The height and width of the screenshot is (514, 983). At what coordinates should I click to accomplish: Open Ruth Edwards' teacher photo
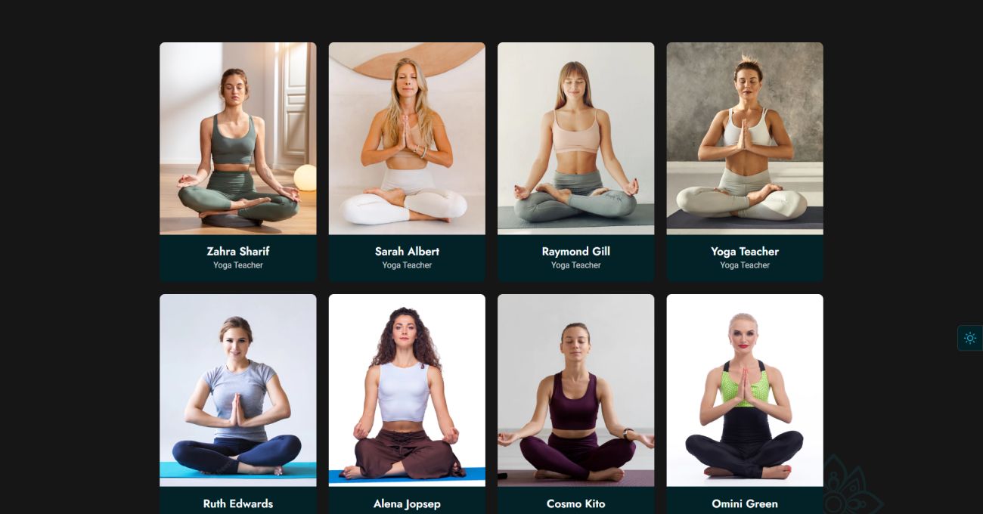pyautogui.click(x=238, y=390)
